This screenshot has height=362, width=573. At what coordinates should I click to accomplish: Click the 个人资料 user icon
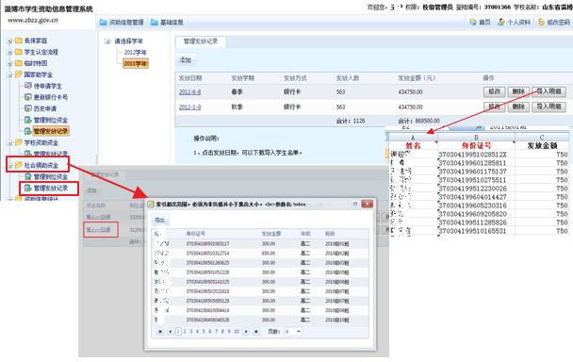pos(501,22)
